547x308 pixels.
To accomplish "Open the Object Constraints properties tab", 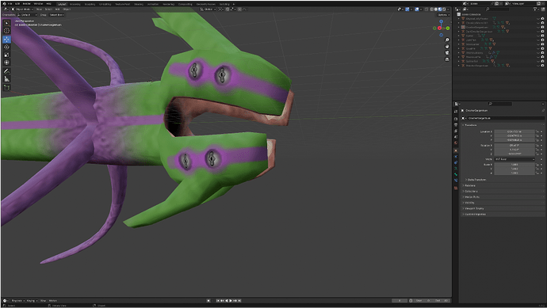I will (x=456, y=163).
